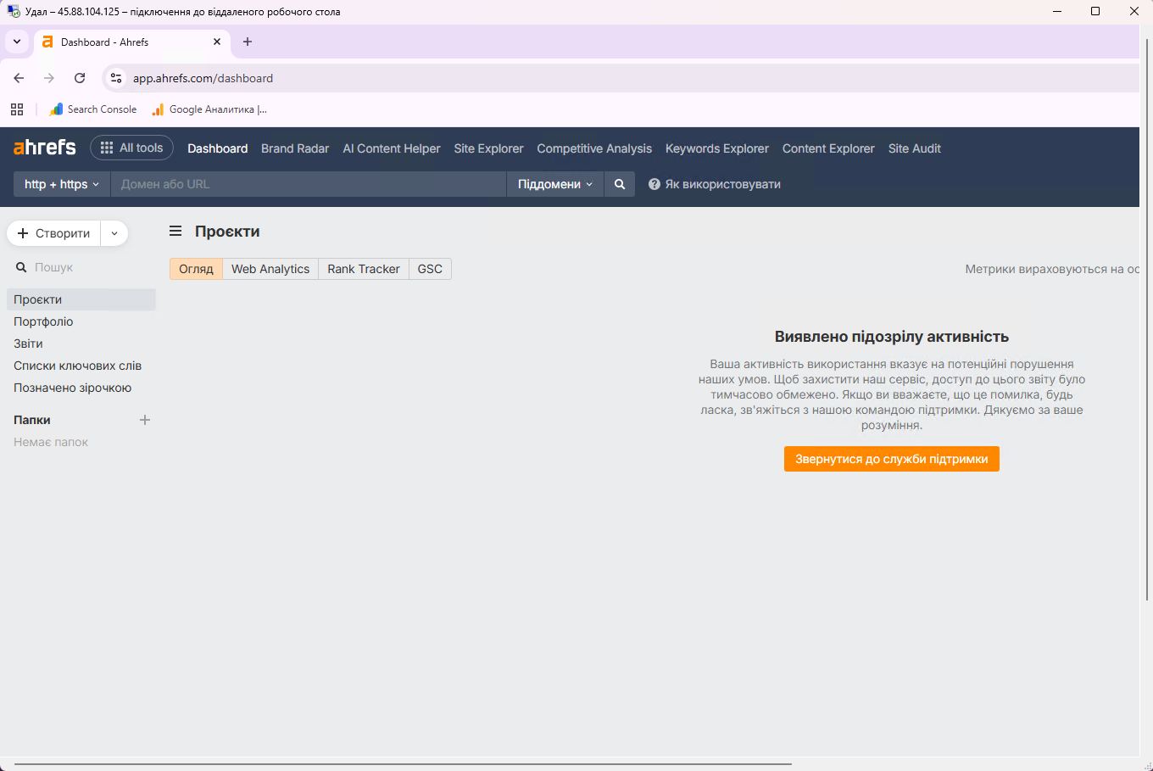Go back in browser history
This screenshot has width=1153, height=771.
click(19, 78)
